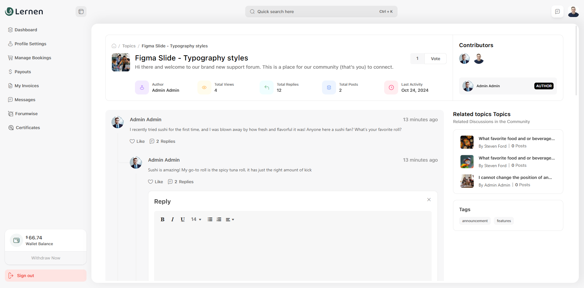Click Withdraw Now button

tap(46, 258)
